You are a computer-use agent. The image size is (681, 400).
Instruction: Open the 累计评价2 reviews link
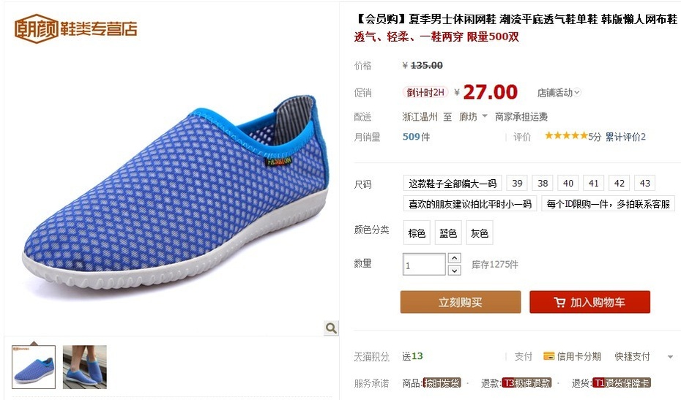[625, 137]
